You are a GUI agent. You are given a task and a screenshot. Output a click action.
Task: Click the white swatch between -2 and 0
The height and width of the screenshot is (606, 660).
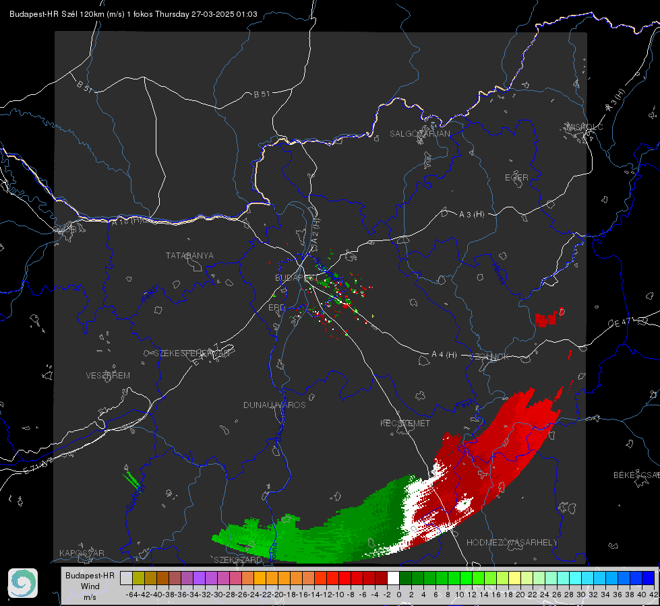393,578
